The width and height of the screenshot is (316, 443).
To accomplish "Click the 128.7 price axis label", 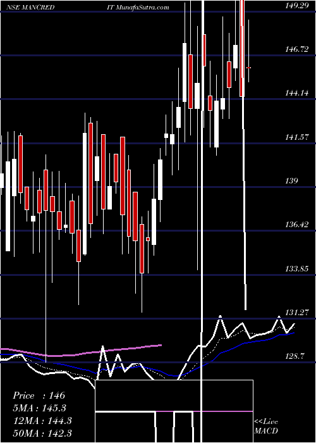I will (x=295, y=356).
